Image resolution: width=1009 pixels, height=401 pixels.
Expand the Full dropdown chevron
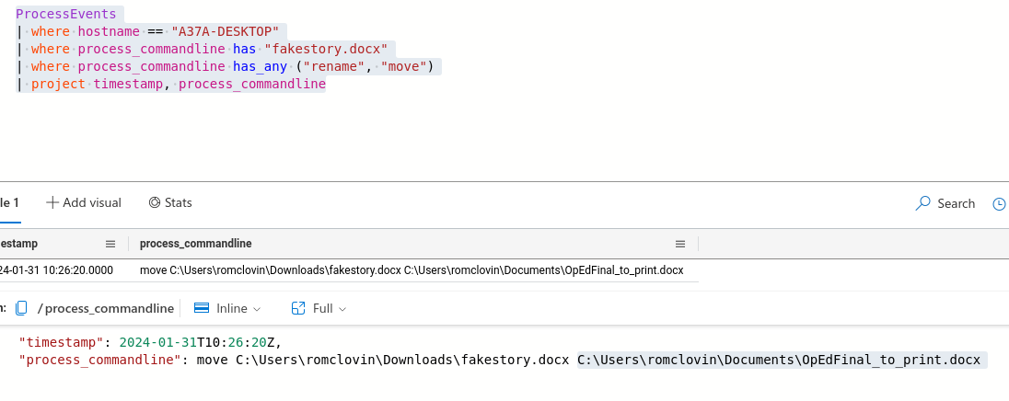click(x=342, y=309)
